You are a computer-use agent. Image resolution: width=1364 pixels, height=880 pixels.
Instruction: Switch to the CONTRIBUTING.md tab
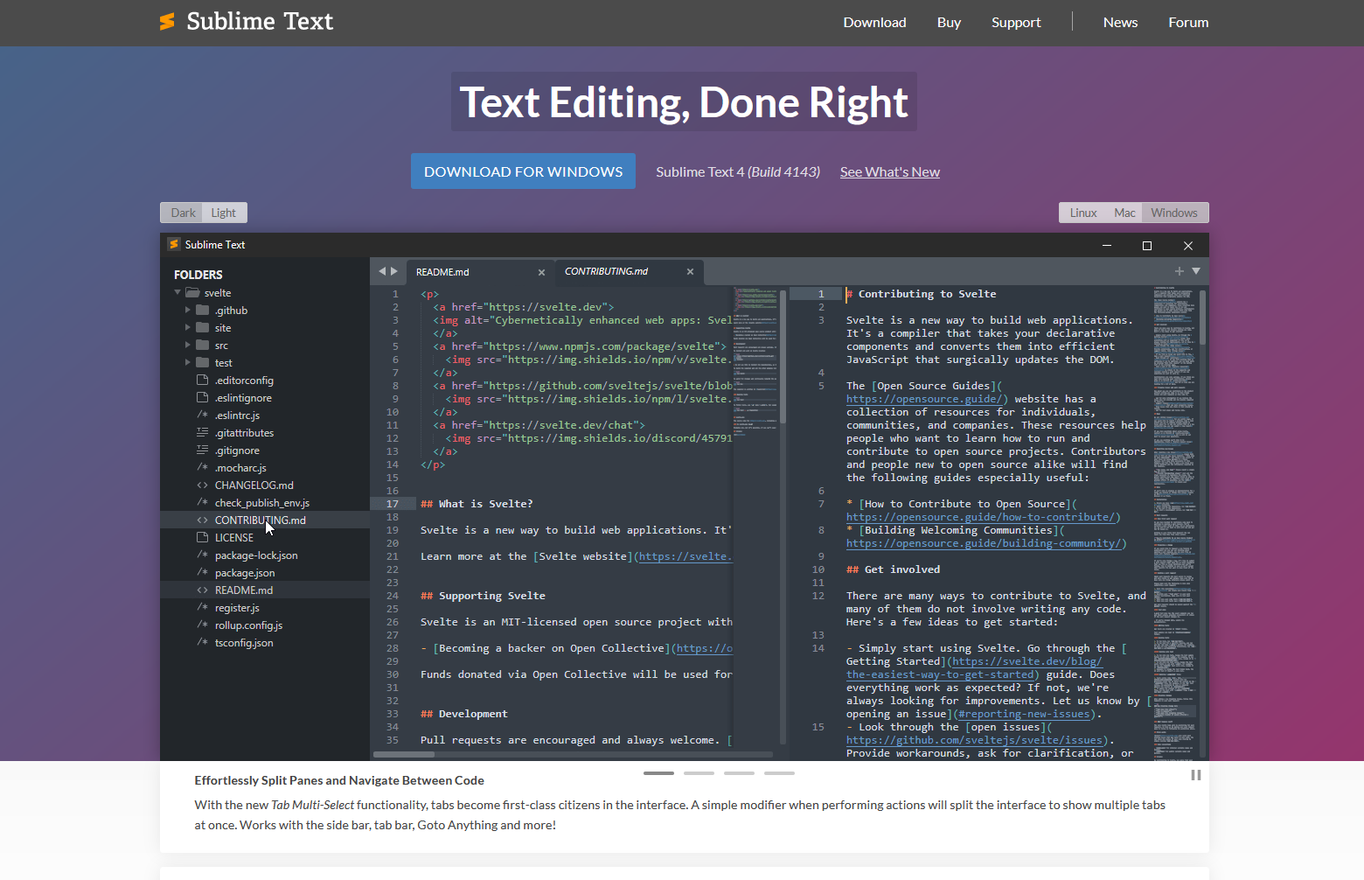(628, 272)
